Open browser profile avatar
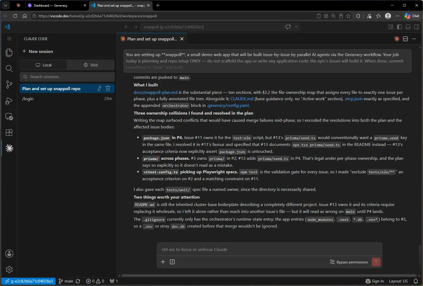Image resolution: width=423 pixels, height=286 pixels. 388,16
